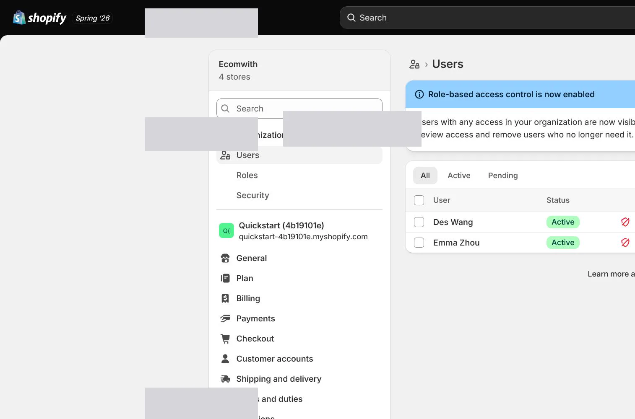The width and height of the screenshot is (635, 419).
Task: Click the red shield icon for Emma Zhou
Action: (x=625, y=243)
